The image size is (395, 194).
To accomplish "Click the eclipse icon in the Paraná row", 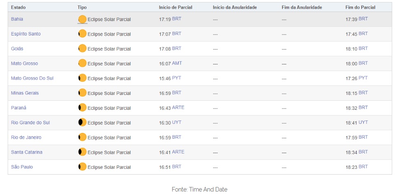I will 82,108.
